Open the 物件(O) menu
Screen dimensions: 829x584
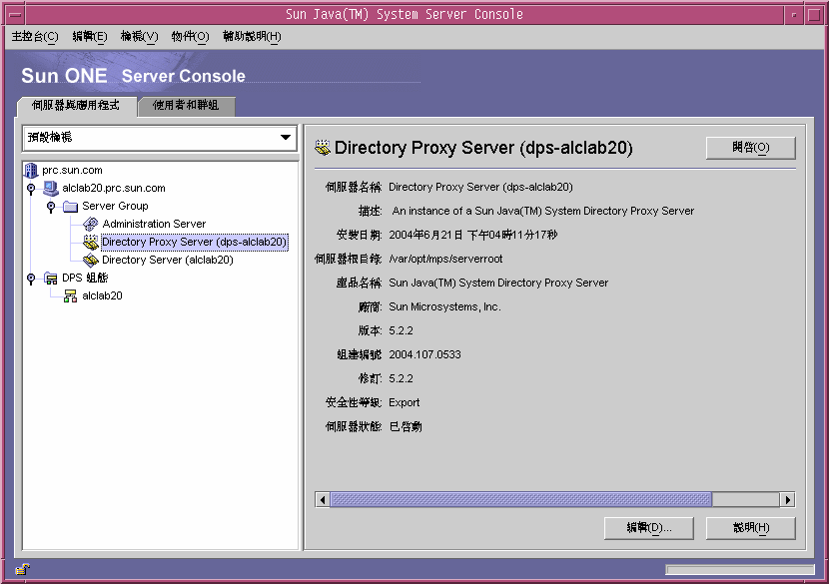pos(188,36)
